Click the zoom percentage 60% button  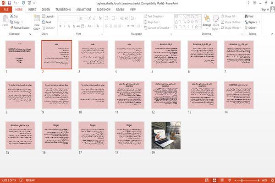[264, 180]
